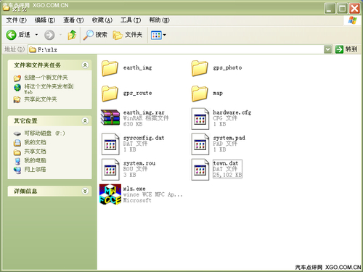This screenshot has width=363, height=272.
Task: Select the system.rou file icon
Action: click(110, 170)
